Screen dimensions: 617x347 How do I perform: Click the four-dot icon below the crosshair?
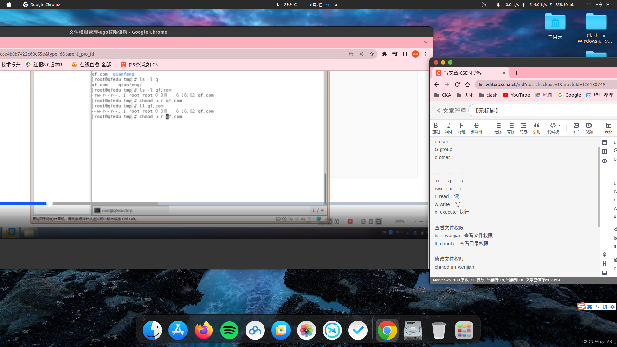604,263
